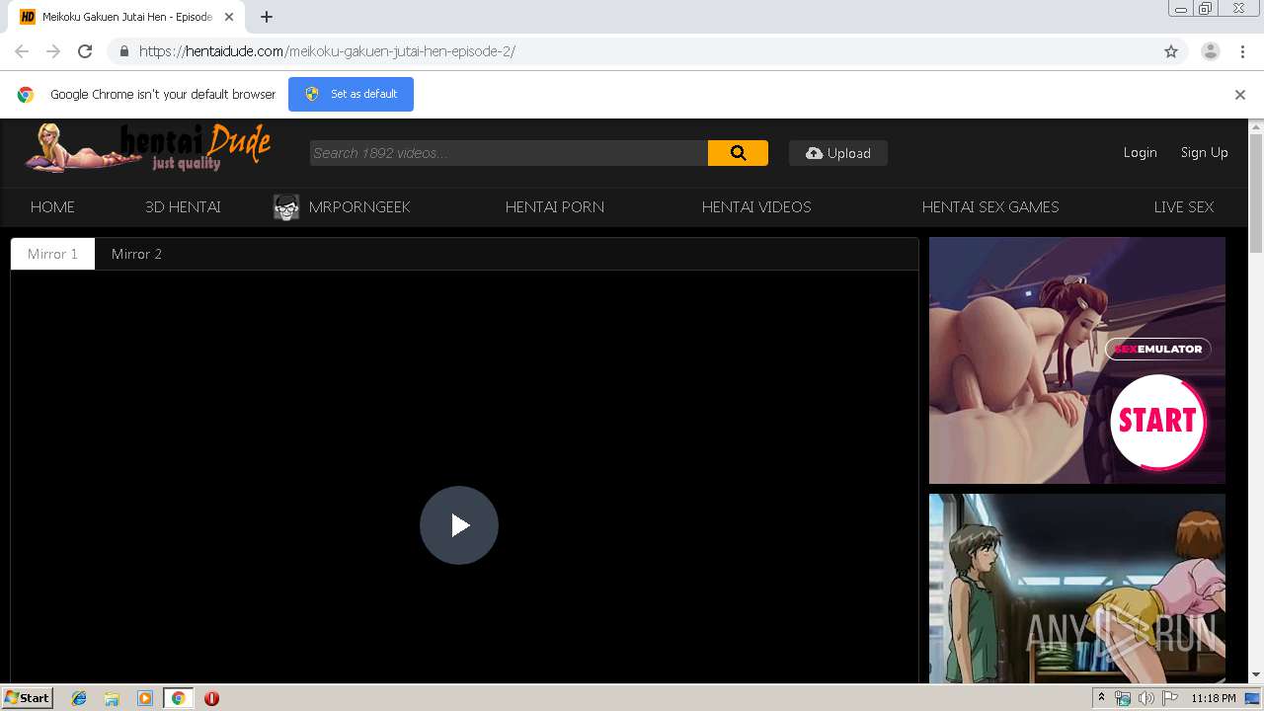Click the Upload button

pos(838,153)
